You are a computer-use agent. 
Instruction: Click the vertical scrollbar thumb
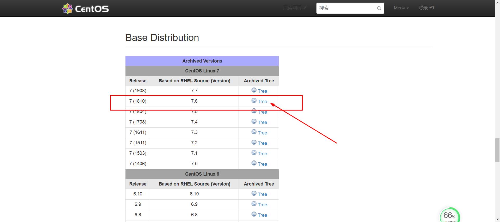497,150
